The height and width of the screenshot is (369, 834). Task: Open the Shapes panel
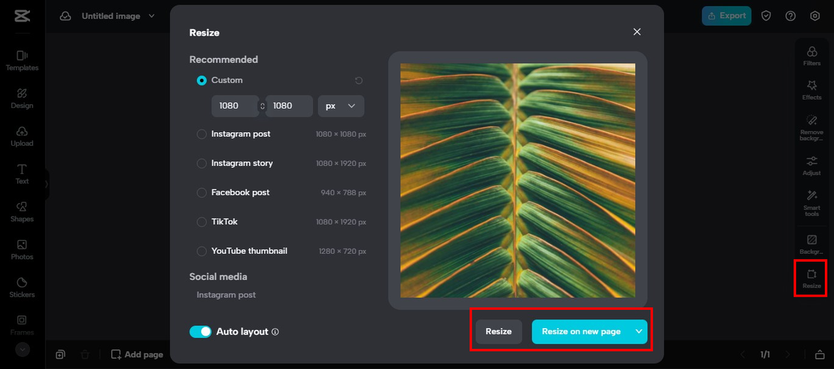22,212
